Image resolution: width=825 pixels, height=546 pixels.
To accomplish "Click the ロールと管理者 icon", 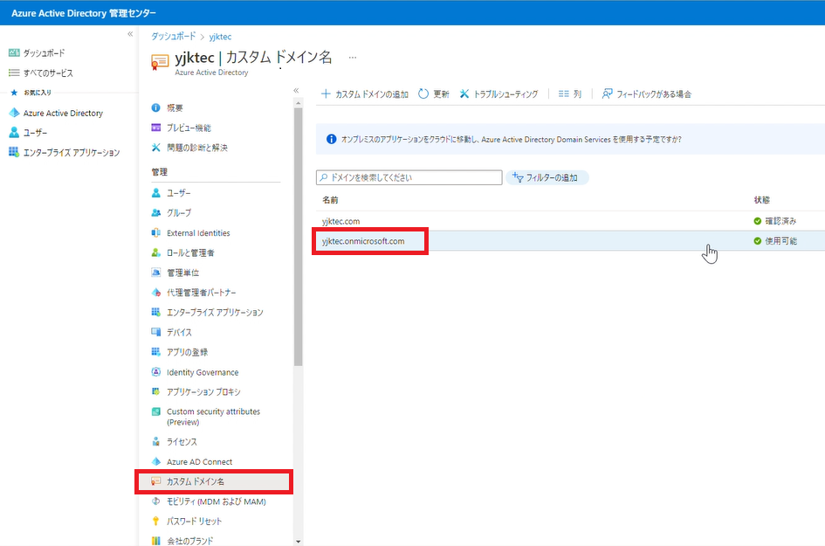I will [155, 252].
